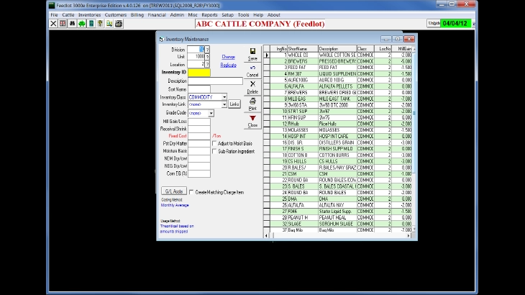Check Sub Ration Ingredient
Screen dimensions: 525x295
pyautogui.click(x=214, y=151)
